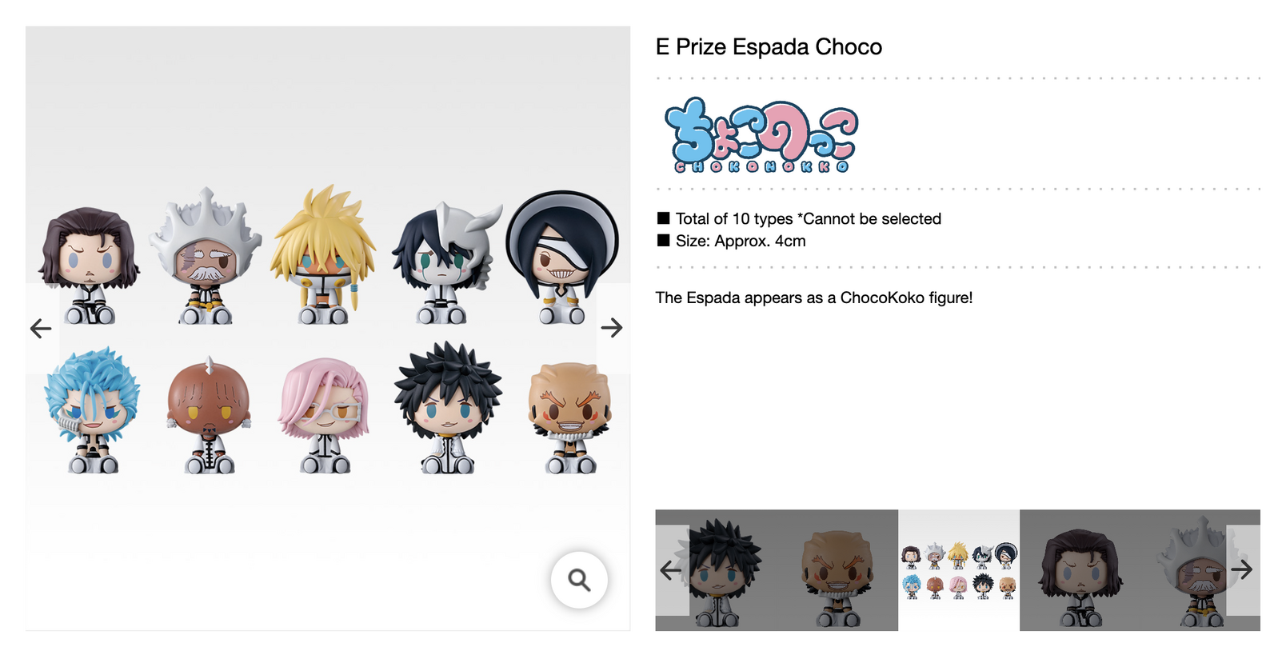
Task: Click the Chokonokko brand logo
Action: coord(761,136)
